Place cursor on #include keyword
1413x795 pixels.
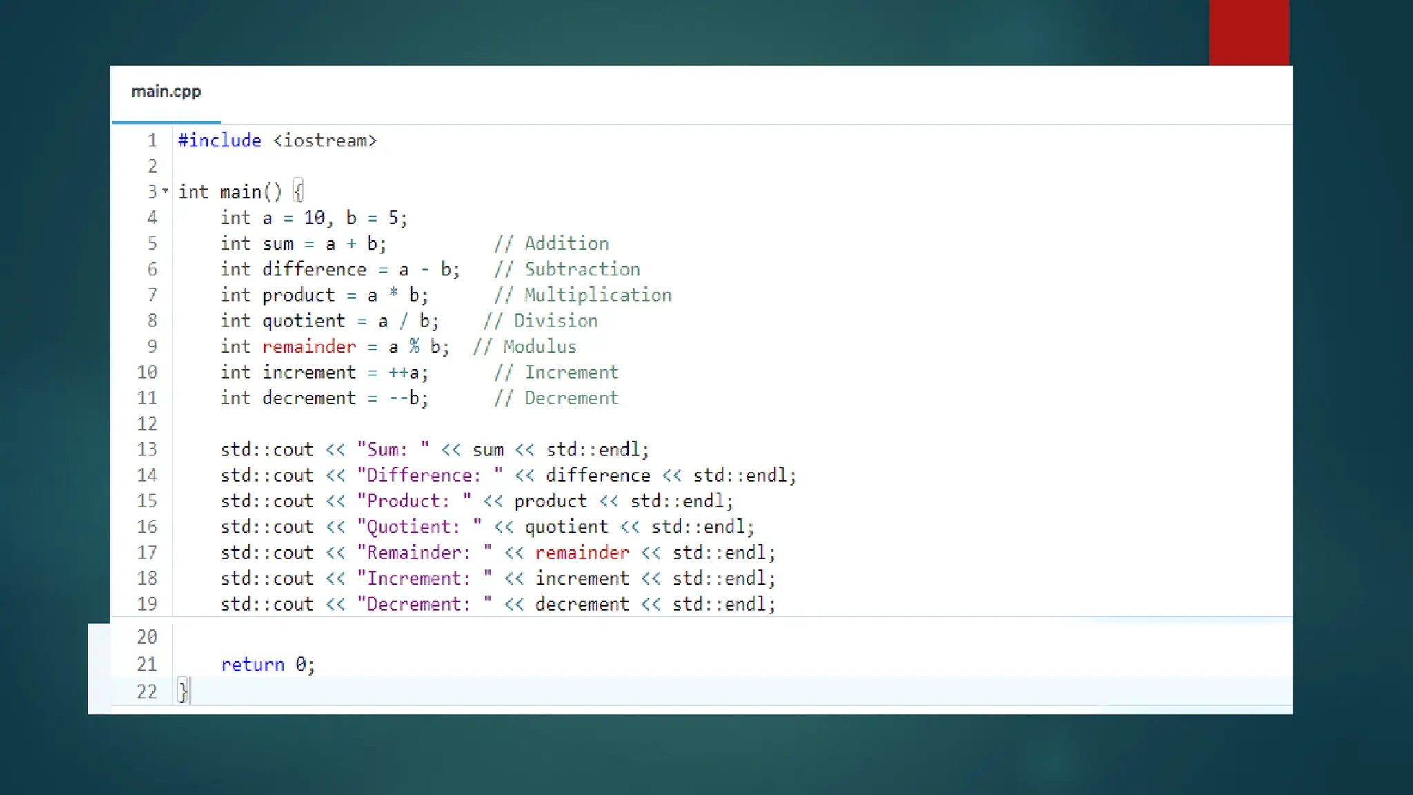click(219, 141)
